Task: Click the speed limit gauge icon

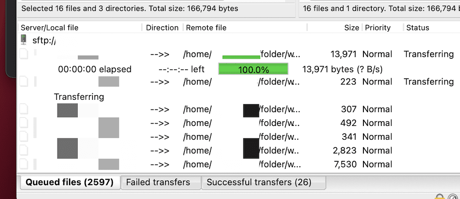Action: tap(454, 197)
